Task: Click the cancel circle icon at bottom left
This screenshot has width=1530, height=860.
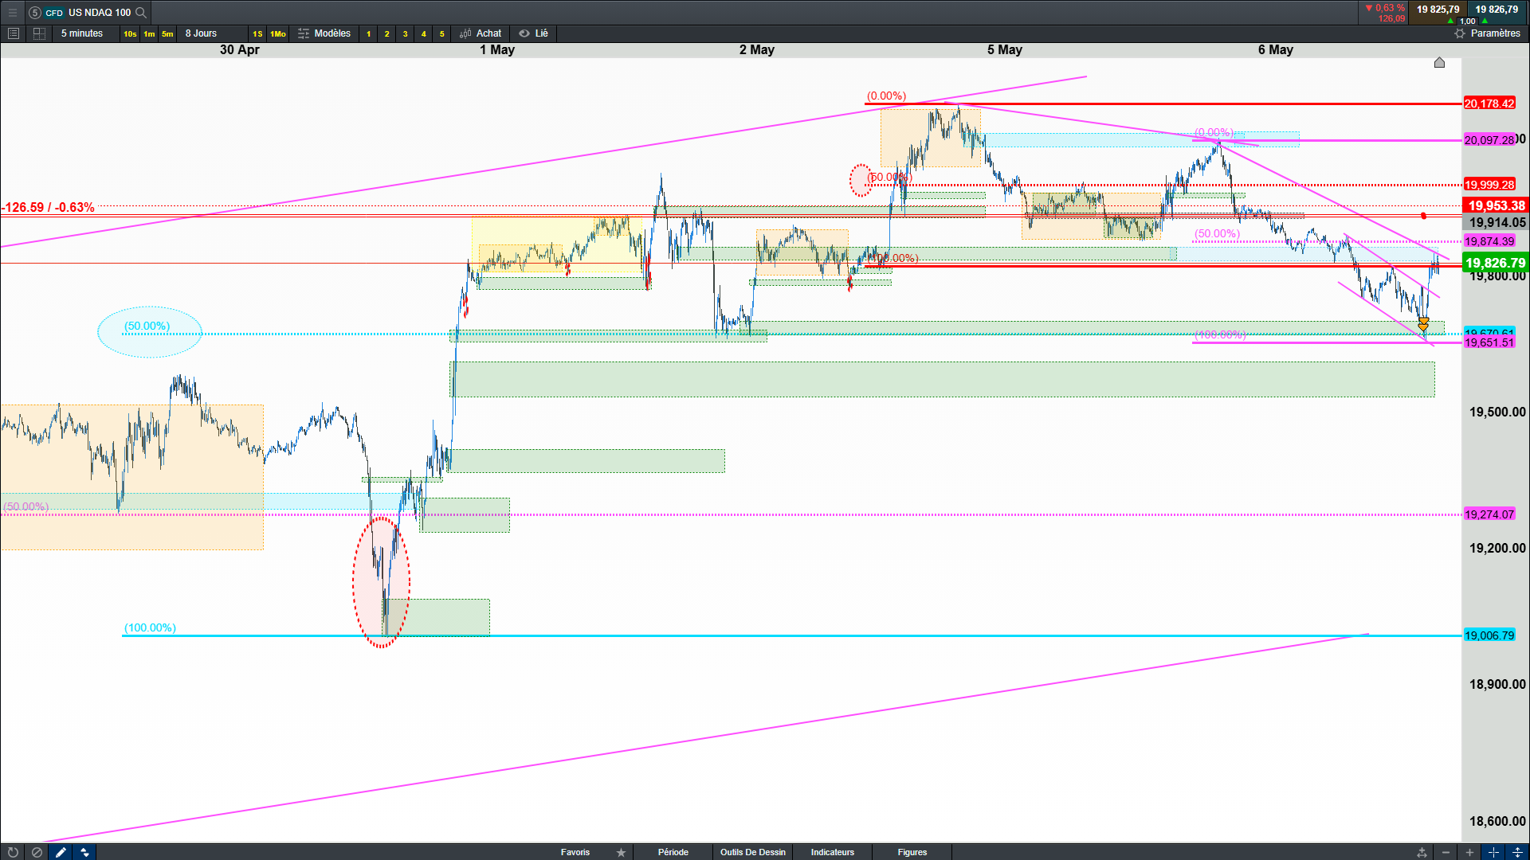Action: pos(37,852)
